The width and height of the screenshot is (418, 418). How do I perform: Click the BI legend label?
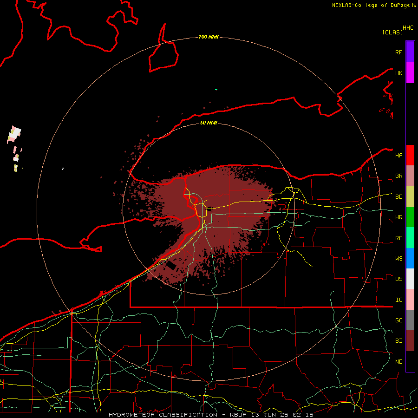(398, 341)
